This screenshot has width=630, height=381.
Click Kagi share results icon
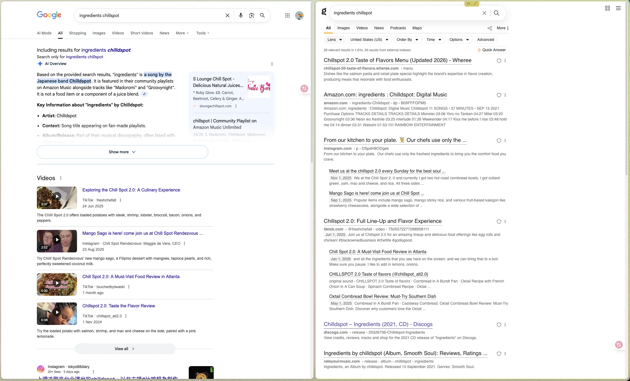[490, 28]
